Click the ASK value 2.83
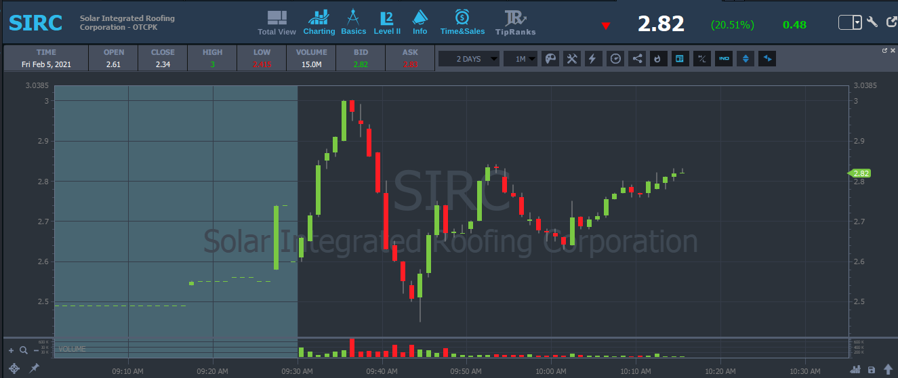Screen dimensions: 898x378 click(x=410, y=64)
